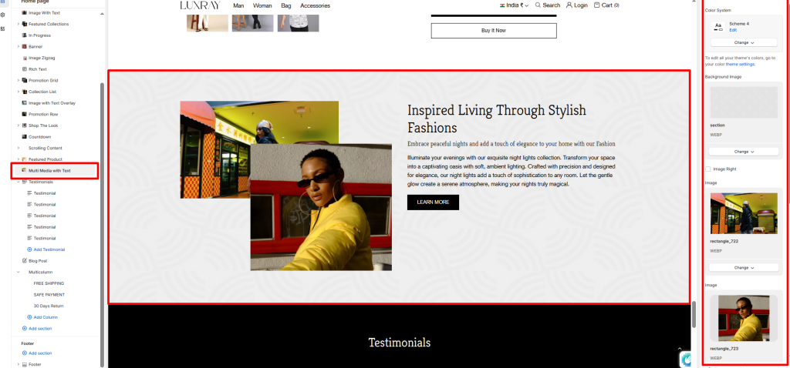
Task: Collapse the Testimonials section
Action: pyautogui.click(x=19, y=182)
